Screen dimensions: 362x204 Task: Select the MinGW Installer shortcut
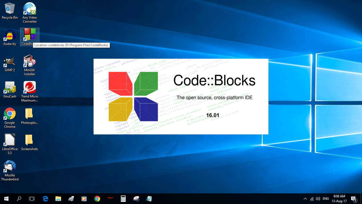30,66
